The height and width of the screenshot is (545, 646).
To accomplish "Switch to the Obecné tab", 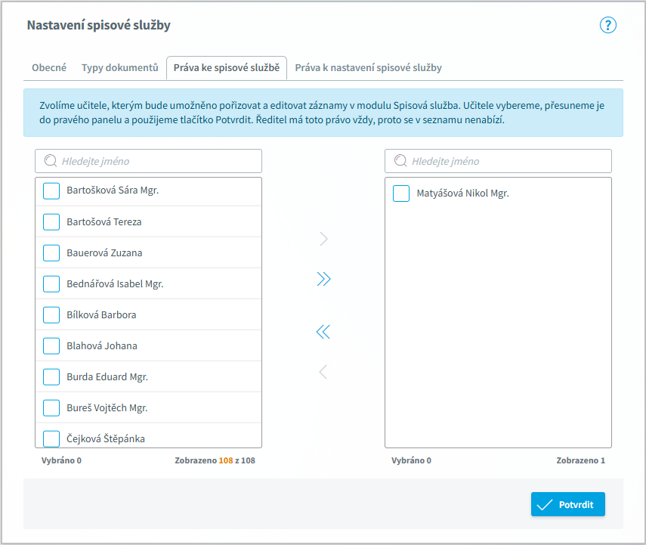I will click(49, 68).
